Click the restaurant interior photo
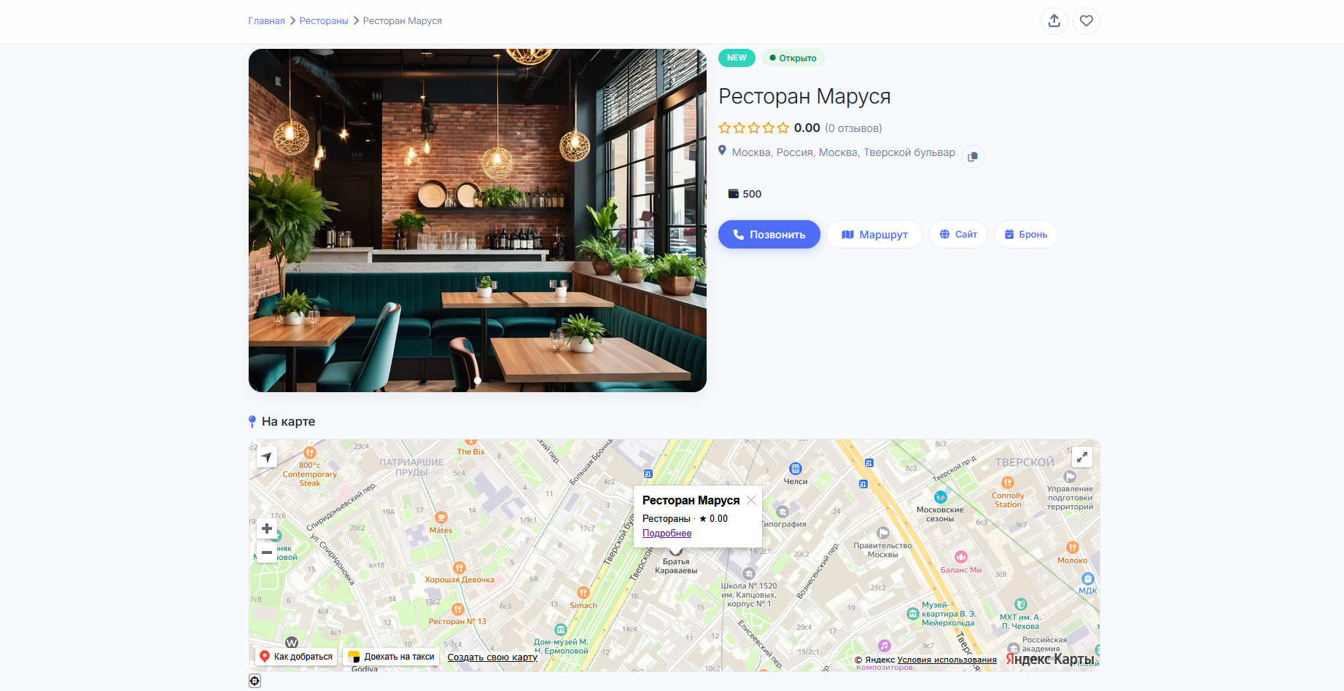This screenshot has height=691, width=1344. (478, 220)
